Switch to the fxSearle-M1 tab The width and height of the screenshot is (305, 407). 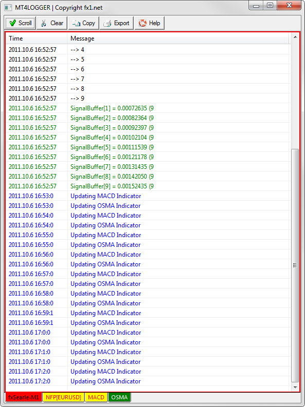23,397
